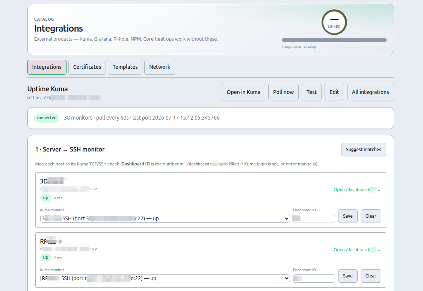
Task: Clear the 3D host monitor mapping
Action: (x=371, y=216)
